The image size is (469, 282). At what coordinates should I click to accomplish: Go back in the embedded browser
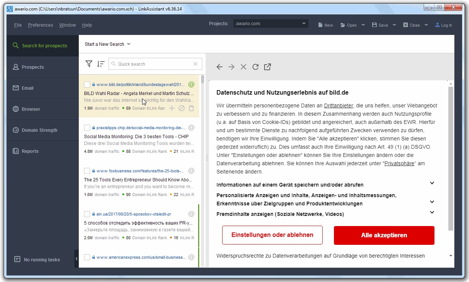pyautogui.click(x=219, y=67)
